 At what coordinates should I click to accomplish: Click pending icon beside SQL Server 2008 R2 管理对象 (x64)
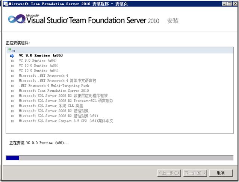click(x=12, y=116)
